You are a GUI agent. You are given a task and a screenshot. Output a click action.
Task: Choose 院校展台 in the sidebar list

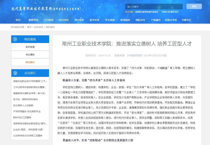click(x=30, y=62)
